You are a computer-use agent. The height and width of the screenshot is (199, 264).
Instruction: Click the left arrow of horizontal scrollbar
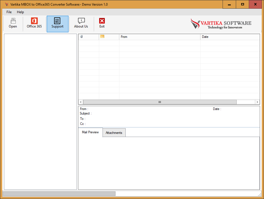coord(81,102)
